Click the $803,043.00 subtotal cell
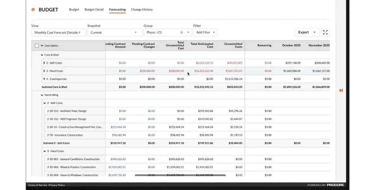380x190 pixels. 235,87
